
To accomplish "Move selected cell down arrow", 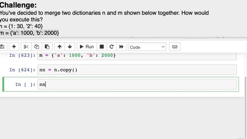I will tap(70, 47).
